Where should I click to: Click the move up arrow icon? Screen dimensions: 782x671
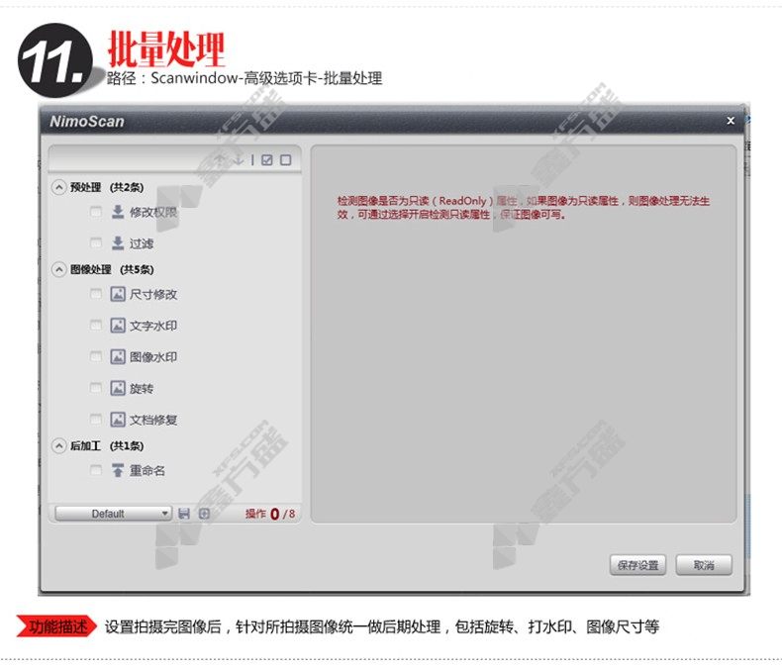pyautogui.click(x=220, y=159)
